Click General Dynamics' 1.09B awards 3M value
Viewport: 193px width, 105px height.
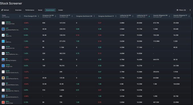coord(155,96)
